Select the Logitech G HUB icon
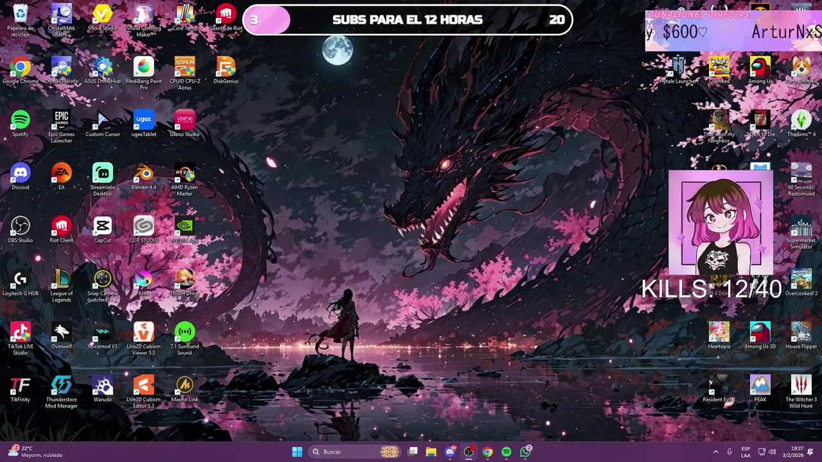The image size is (822, 462). [21, 279]
